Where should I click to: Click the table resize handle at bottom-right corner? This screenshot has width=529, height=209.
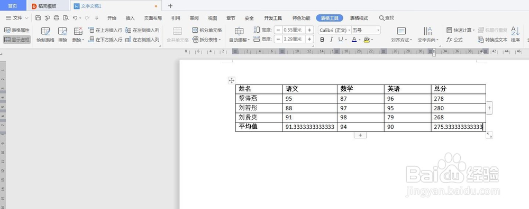(489, 135)
